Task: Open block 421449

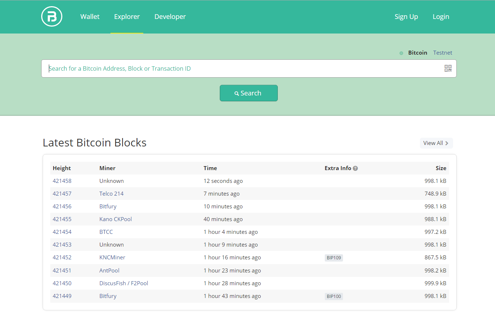Action: [62, 296]
